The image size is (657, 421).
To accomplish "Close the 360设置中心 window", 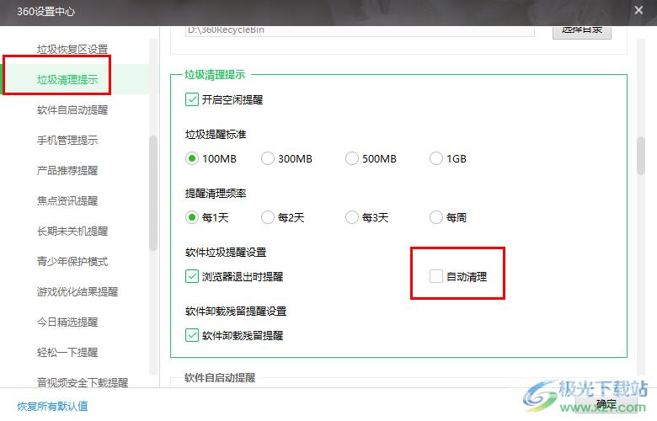I will tap(638, 10).
